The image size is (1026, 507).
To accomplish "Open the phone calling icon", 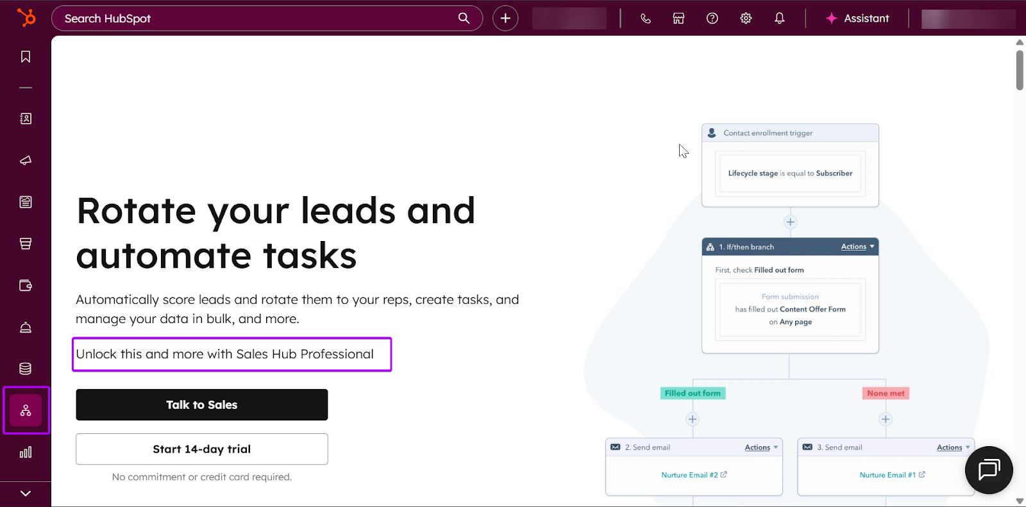I will tap(646, 19).
